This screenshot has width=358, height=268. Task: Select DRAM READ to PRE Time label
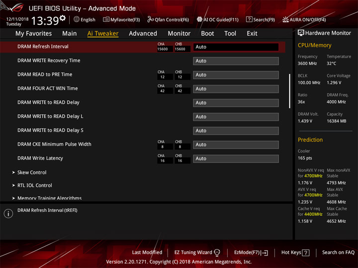(x=45, y=74)
